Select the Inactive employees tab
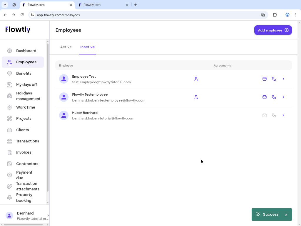This screenshot has width=301, height=226. [87, 47]
